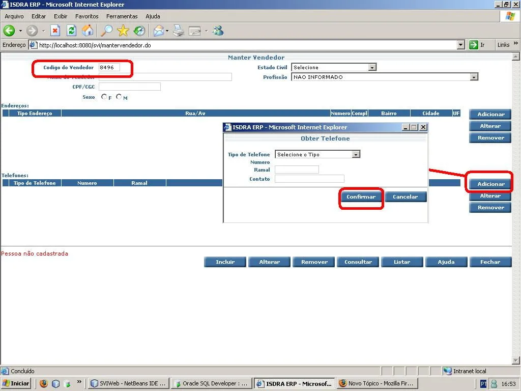Click the Consultar button
This screenshot has width=521, height=391.
click(x=358, y=262)
